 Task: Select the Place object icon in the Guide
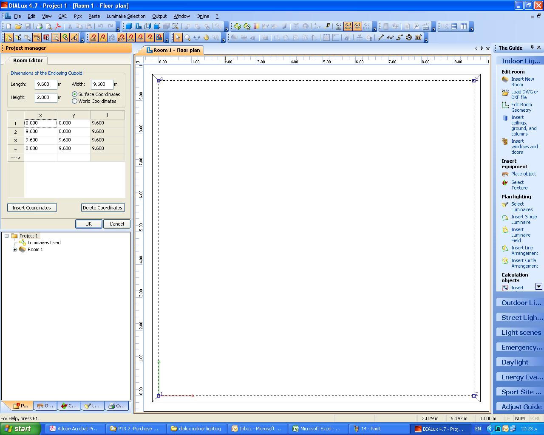tap(505, 174)
